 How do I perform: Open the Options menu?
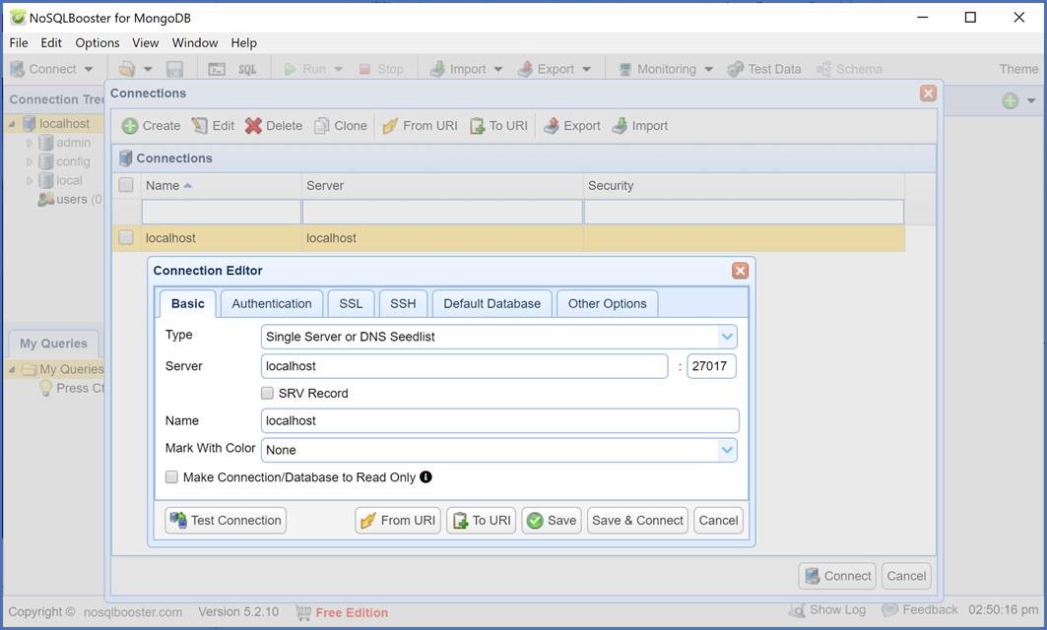click(x=98, y=42)
